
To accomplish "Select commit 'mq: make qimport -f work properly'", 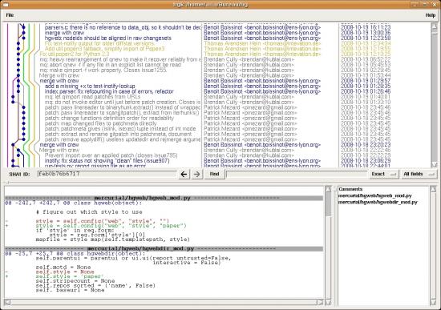I will tap(103, 70).
